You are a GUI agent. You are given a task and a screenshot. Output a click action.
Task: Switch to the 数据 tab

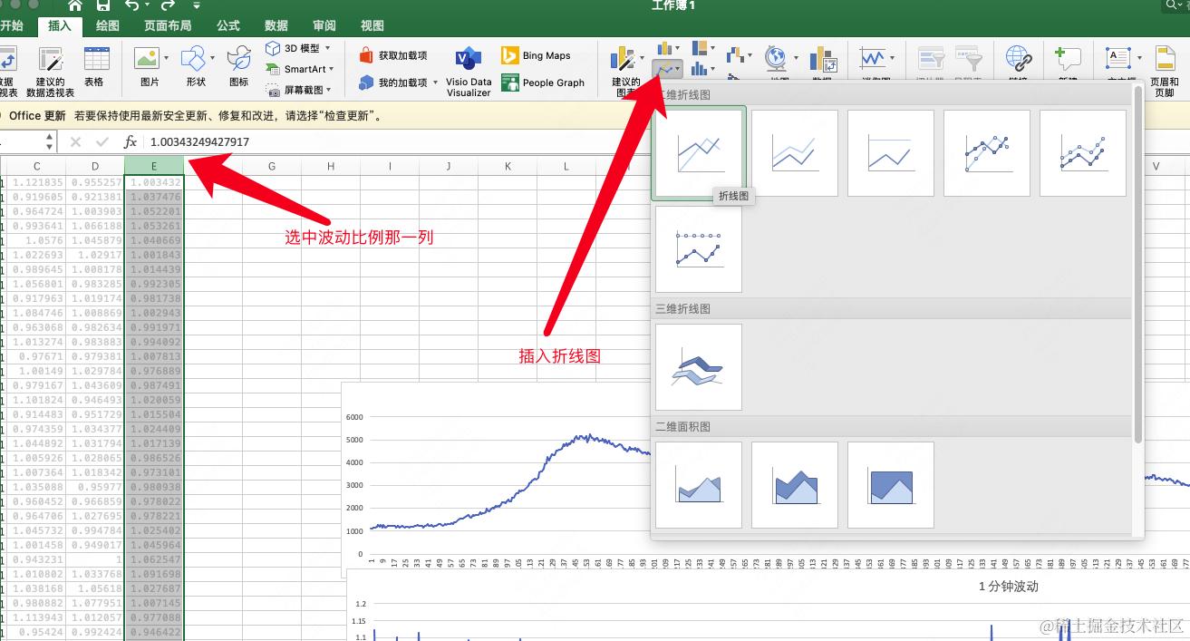click(276, 26)
